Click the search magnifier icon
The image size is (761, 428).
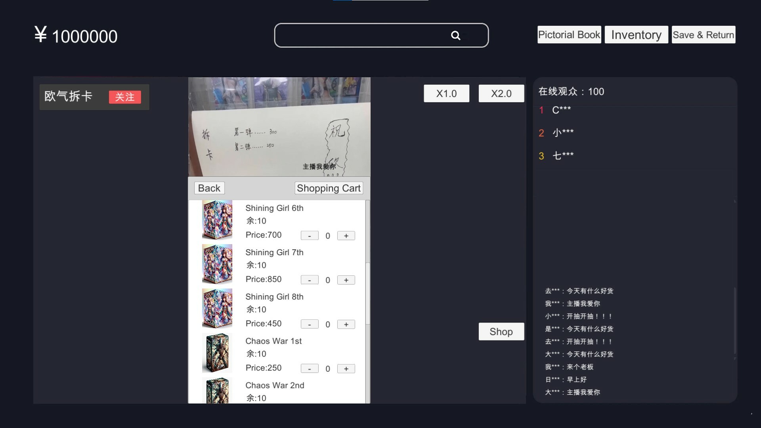click(x=455, y=35)
